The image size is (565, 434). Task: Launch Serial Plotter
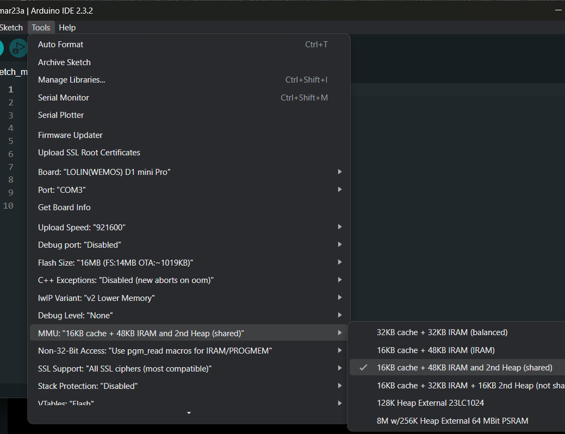[189, 115]
